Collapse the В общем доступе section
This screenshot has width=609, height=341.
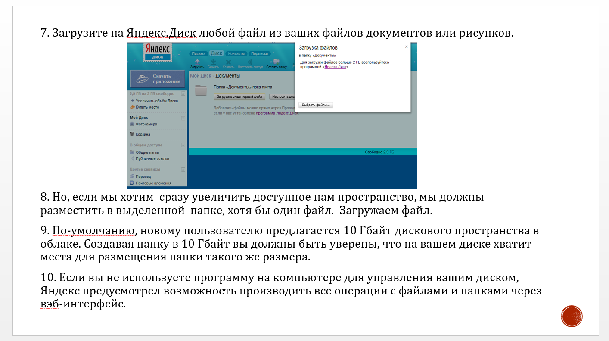183,145
